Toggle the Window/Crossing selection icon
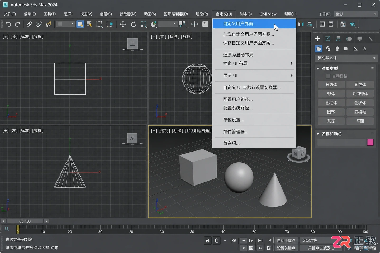This screenshot has width=380, height=253. (x=110, y=24)
